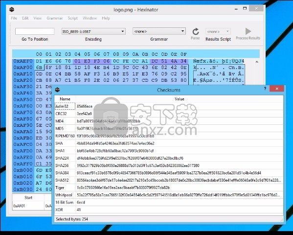
Task: Open the Grammar menu
Action: click(x=55, y=18)
